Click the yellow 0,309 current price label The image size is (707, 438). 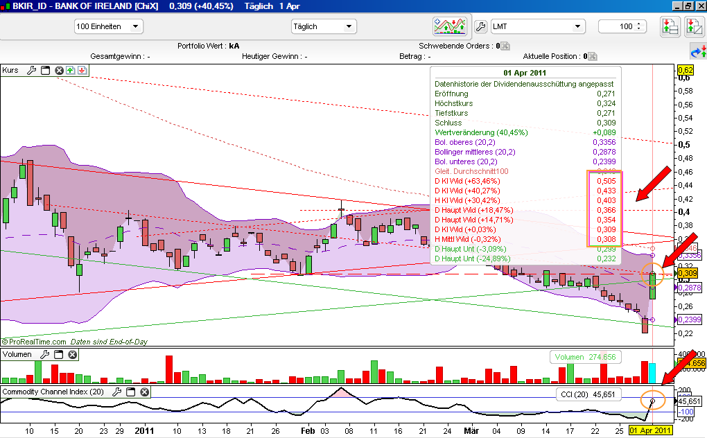pos(688,273)
